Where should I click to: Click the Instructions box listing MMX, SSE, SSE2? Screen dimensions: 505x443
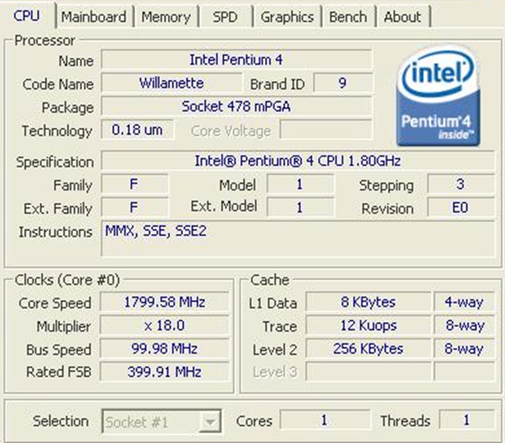pos(298,239)
